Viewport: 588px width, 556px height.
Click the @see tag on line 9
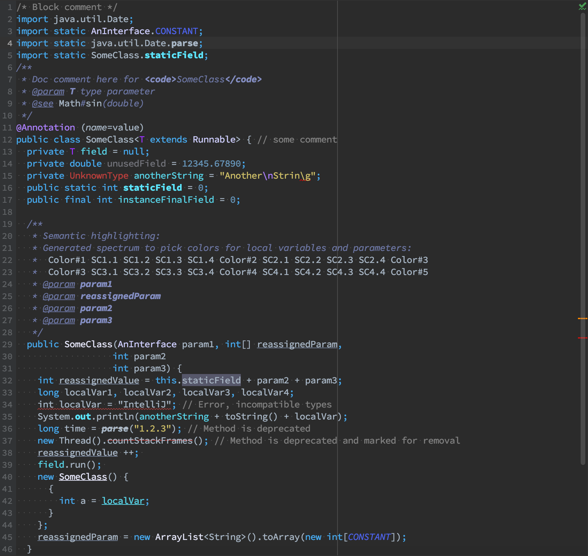point(43,104)
